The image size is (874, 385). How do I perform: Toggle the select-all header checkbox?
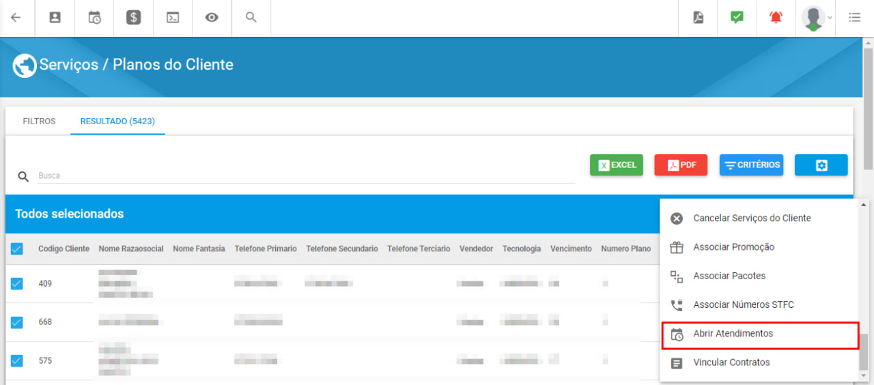pyautogui.click(x=16, y=249)
